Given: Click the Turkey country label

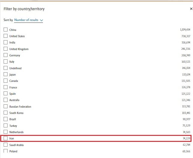Looking at the screenshot, I should tap(14, 126).
